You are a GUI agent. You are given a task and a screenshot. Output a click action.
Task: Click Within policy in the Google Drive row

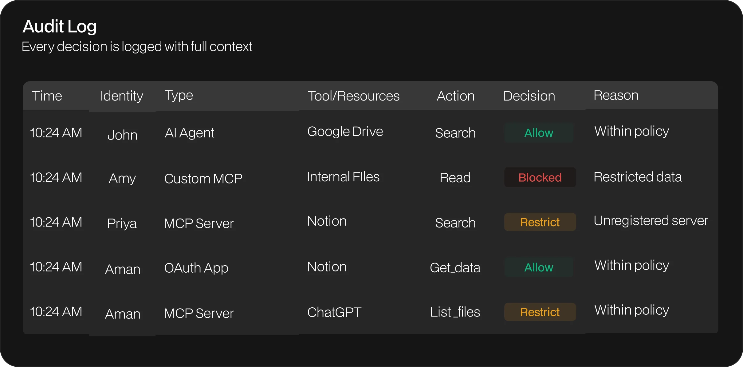pos(632,131)
